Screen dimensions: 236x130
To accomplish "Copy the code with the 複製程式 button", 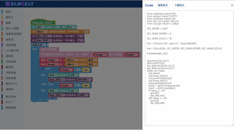I will tap(163, 5).
